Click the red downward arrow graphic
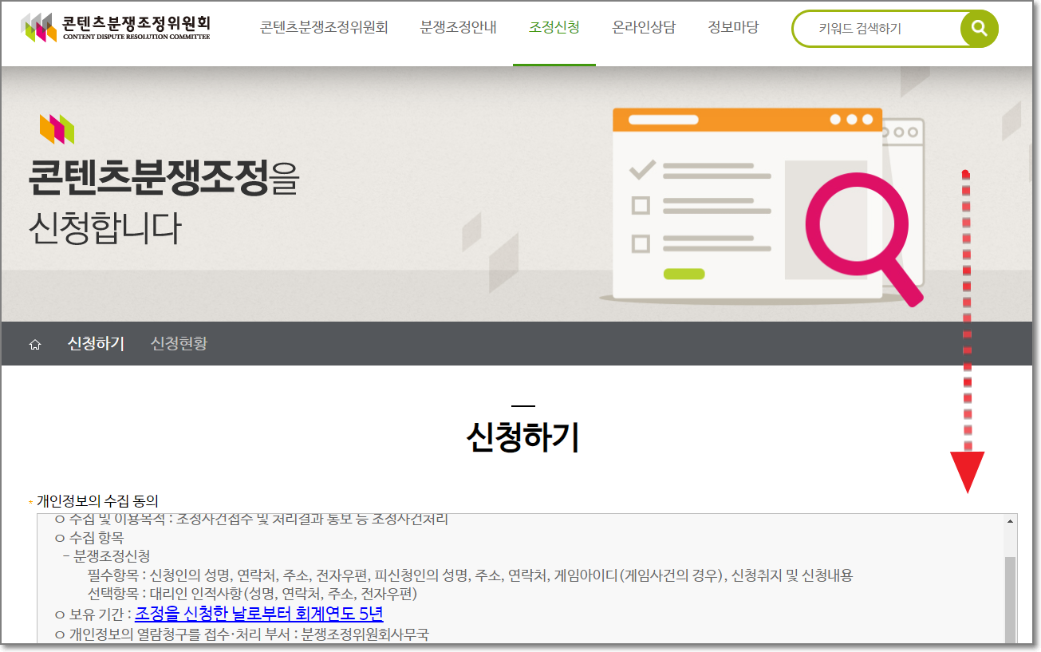The image size is (1041, 652). [x=966, y=463]
